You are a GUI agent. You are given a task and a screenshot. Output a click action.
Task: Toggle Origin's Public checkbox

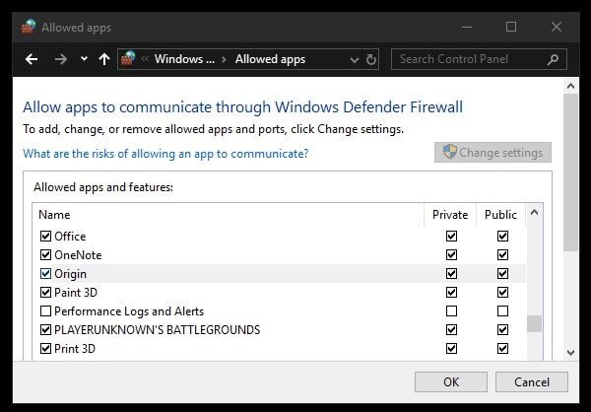coord(502,274)
